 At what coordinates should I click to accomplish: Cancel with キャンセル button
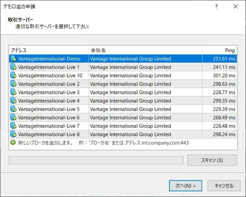point(224,186)
